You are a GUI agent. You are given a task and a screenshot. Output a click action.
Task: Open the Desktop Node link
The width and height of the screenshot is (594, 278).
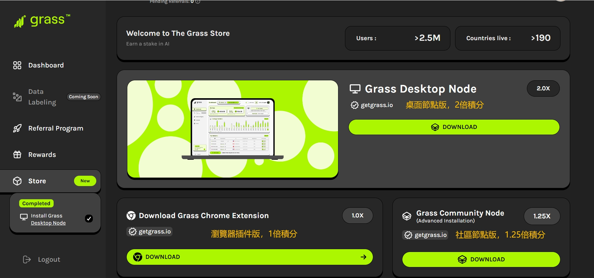(48, 223)
